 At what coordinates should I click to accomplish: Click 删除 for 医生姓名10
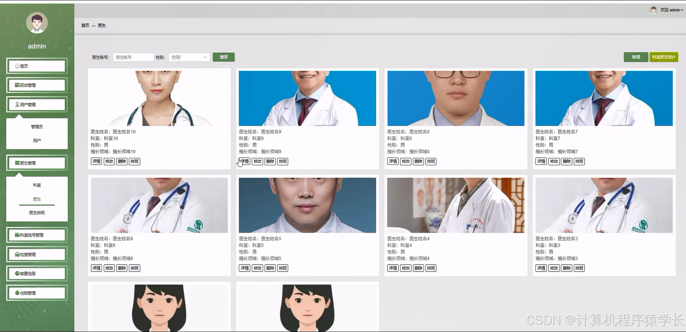[122, 161]
